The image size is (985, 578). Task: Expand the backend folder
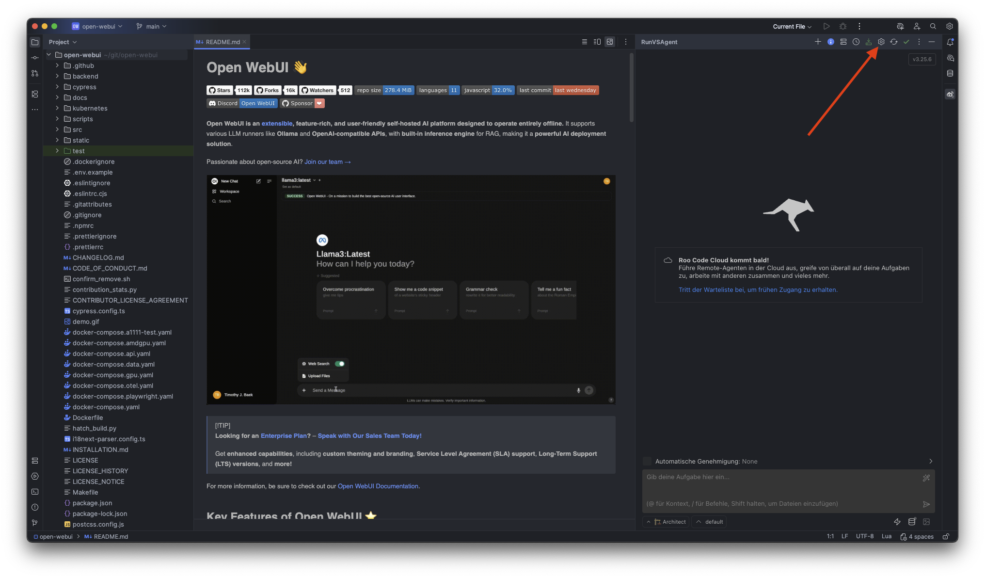click(x=57, y=76)
